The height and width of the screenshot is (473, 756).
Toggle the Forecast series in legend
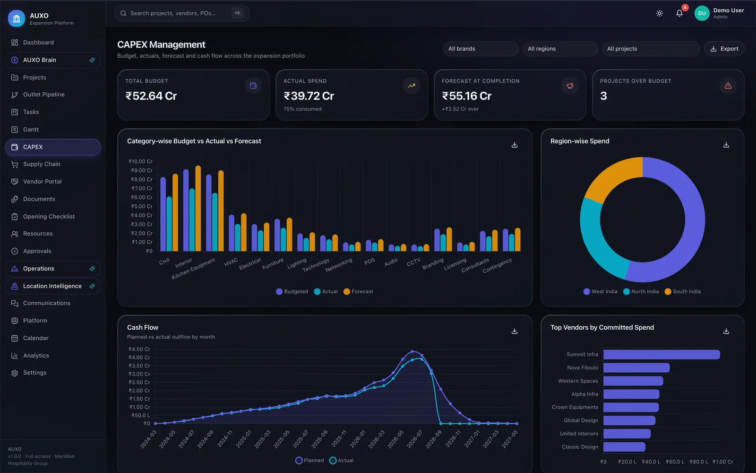pos(358,291)
